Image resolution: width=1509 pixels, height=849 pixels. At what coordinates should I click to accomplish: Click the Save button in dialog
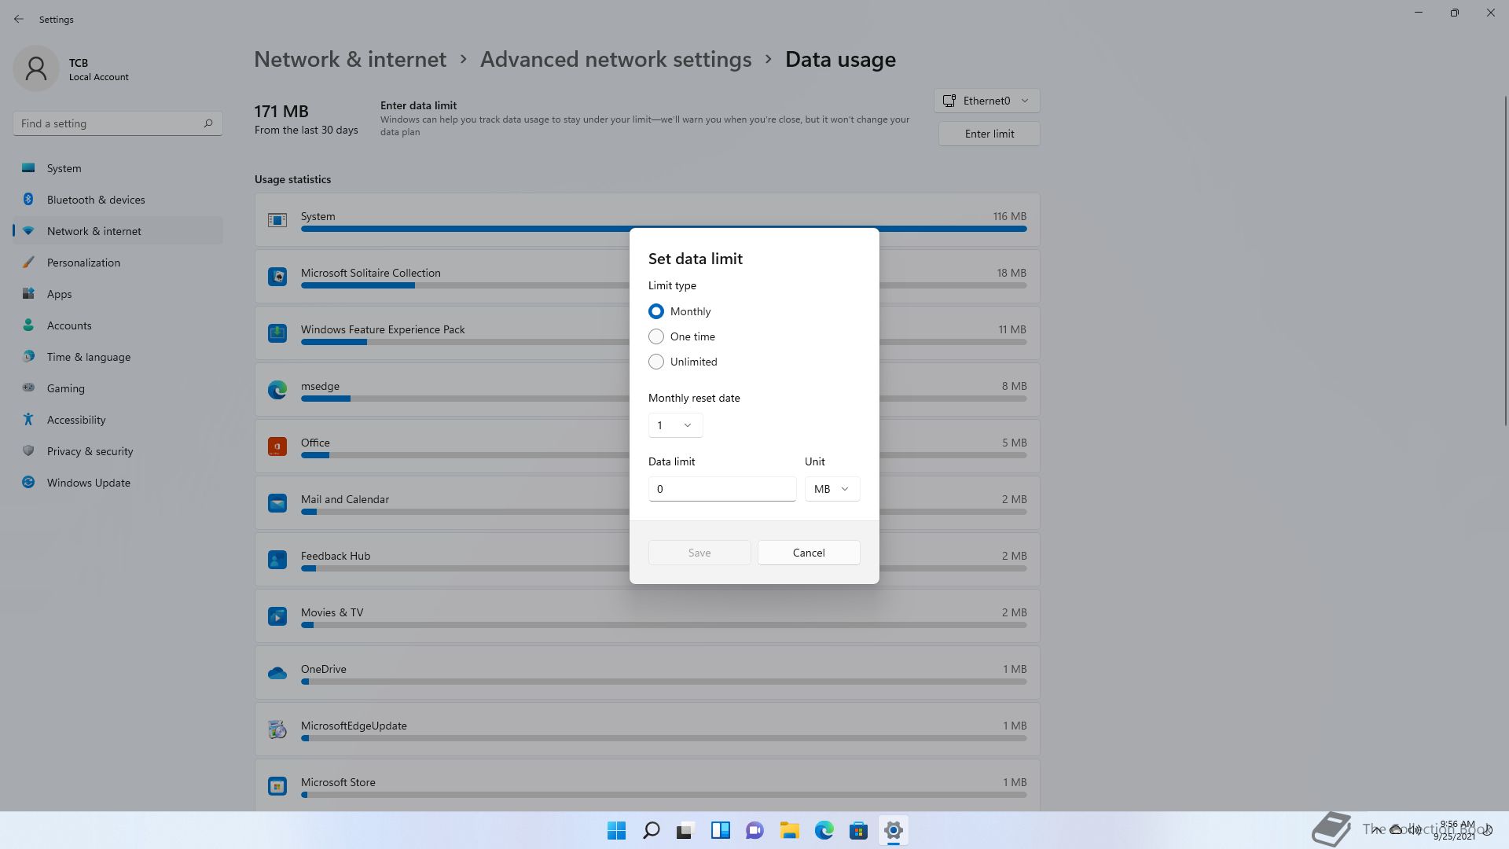tap(699, 553)
